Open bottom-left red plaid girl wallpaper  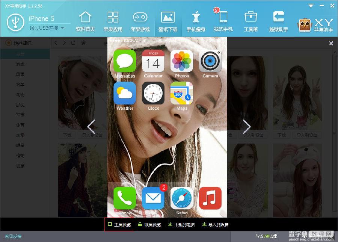point(83,180)
